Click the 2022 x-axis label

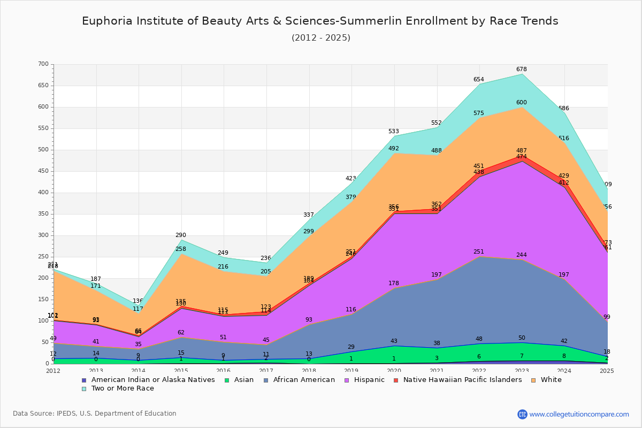pyautogui.click(x=480, y=371)
